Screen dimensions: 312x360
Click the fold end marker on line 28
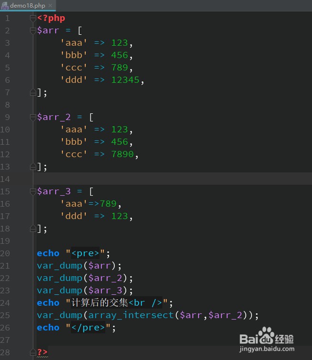pos(33,352)
